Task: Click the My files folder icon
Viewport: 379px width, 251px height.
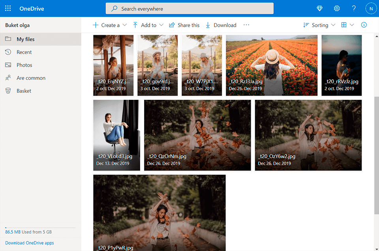Action: coord(8,39)
